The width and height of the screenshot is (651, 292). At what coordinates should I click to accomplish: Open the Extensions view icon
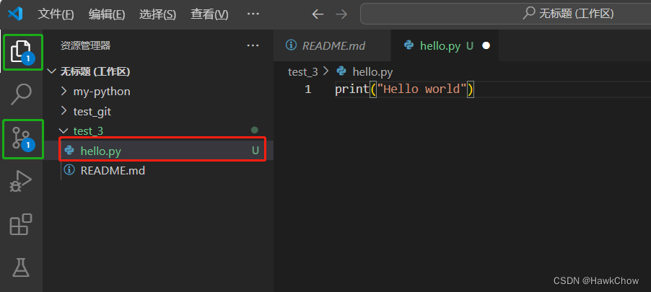tap(21, 225)
